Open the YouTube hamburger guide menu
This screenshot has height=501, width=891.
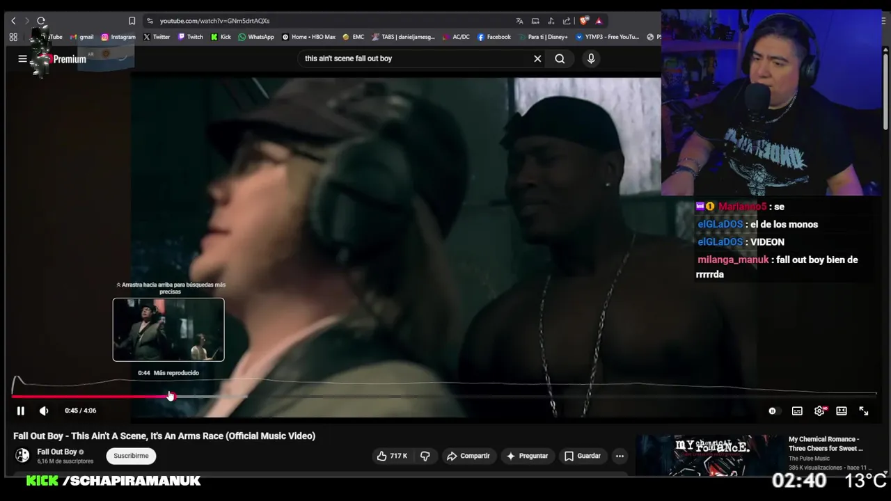22,59
